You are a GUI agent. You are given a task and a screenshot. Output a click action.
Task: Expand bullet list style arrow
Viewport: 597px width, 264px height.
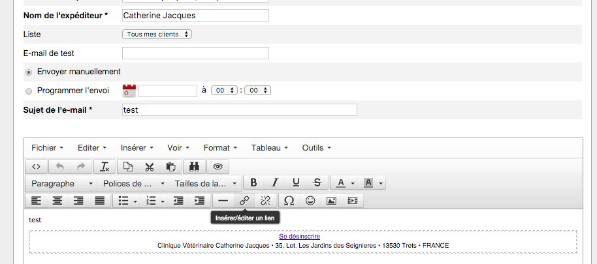pos(136,201)
